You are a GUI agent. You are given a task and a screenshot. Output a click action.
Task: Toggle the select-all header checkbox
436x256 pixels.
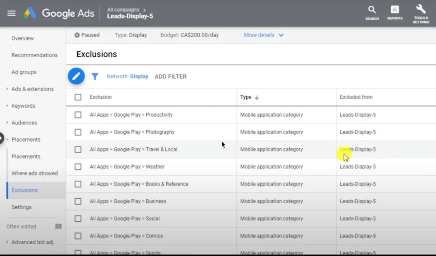click(x=78, y=97)
